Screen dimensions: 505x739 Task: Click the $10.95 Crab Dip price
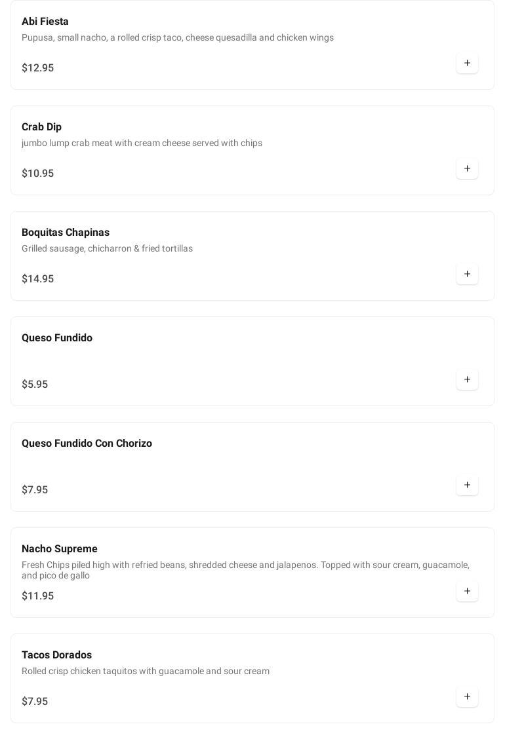(38, 174)
